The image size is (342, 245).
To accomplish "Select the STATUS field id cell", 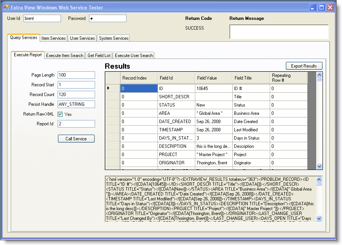I will click(x=176, y=105).
